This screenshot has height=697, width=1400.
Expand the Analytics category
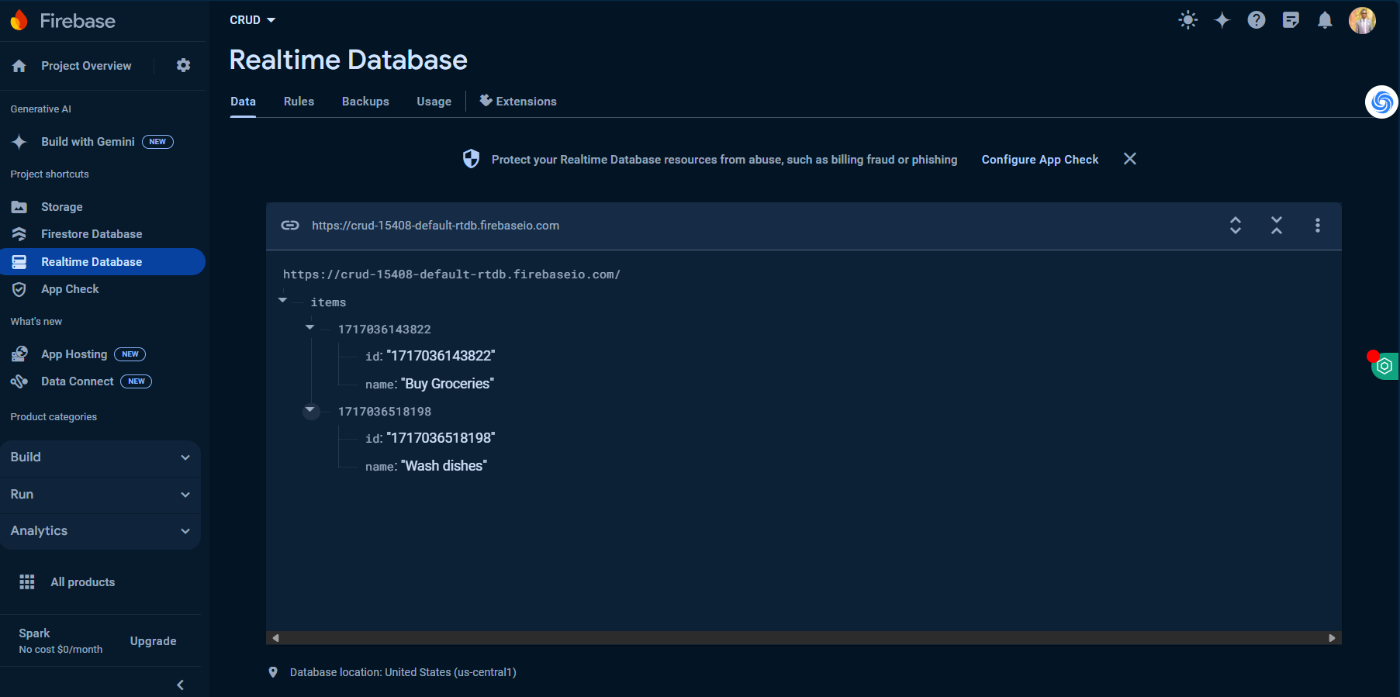pyautogui.click(x=100, y=531)
